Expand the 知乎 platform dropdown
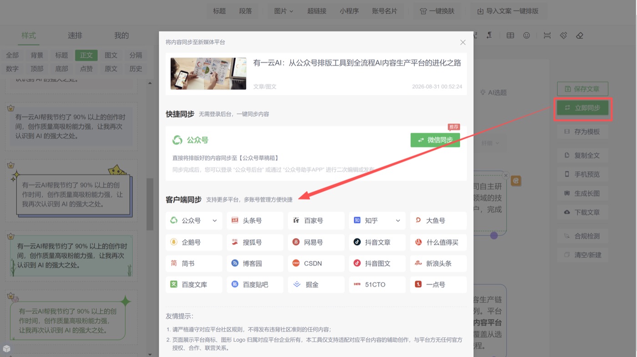Screen dimensions: 637x357 [398, 221]
